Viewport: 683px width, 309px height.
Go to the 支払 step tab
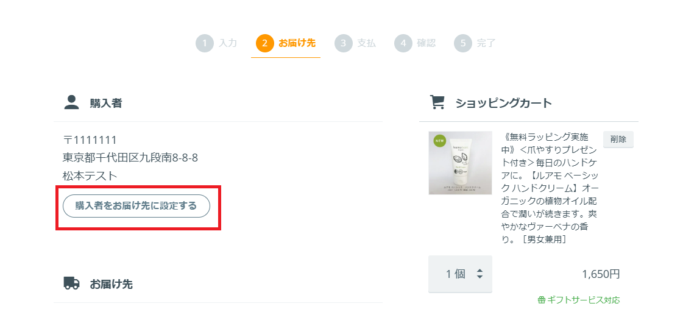click(x=366, y=43)
